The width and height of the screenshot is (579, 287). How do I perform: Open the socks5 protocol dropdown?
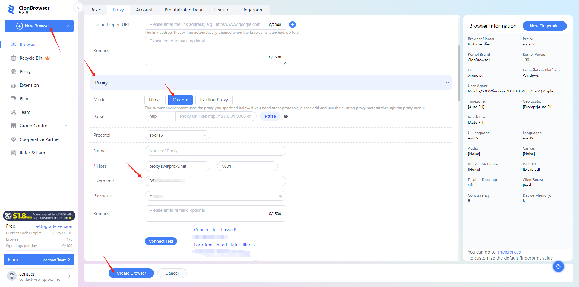(177, 135)
